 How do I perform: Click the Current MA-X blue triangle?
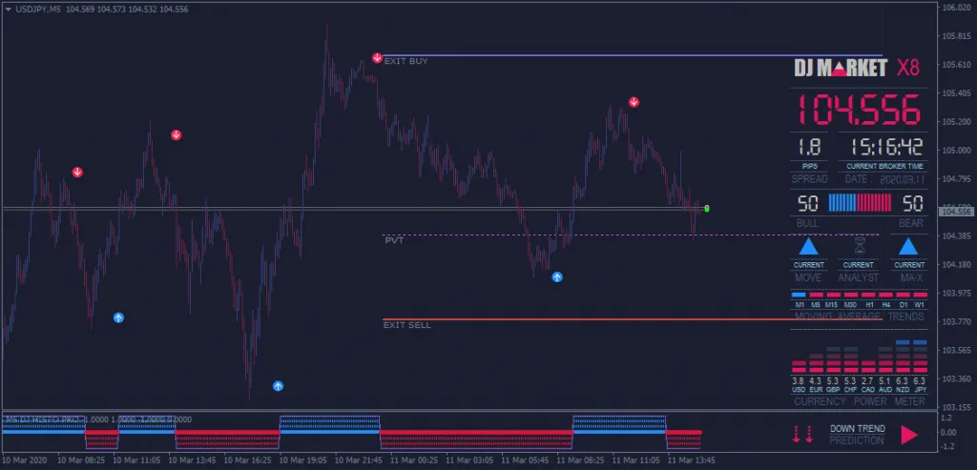(x=908, y=247)
